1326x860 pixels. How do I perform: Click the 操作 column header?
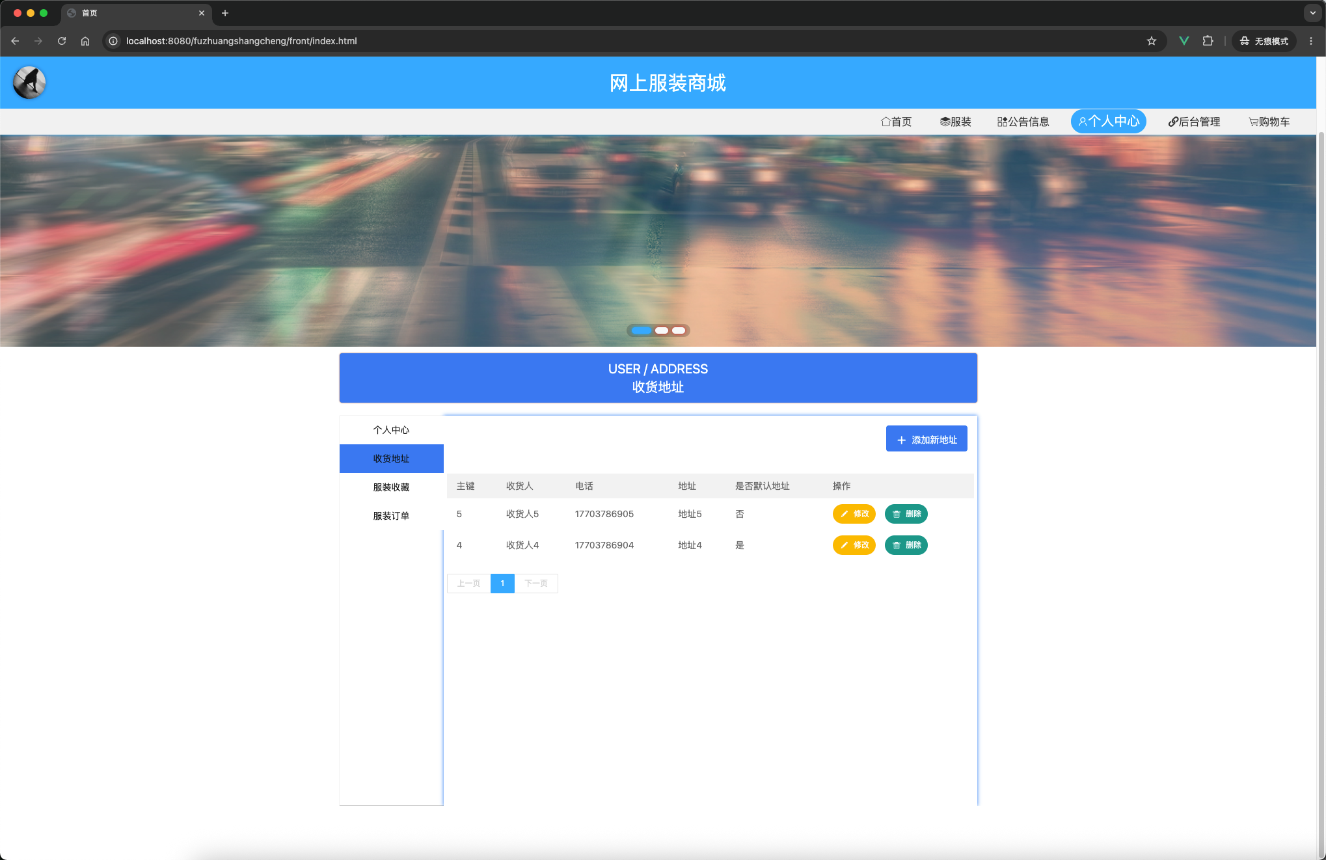coord(842,486)
